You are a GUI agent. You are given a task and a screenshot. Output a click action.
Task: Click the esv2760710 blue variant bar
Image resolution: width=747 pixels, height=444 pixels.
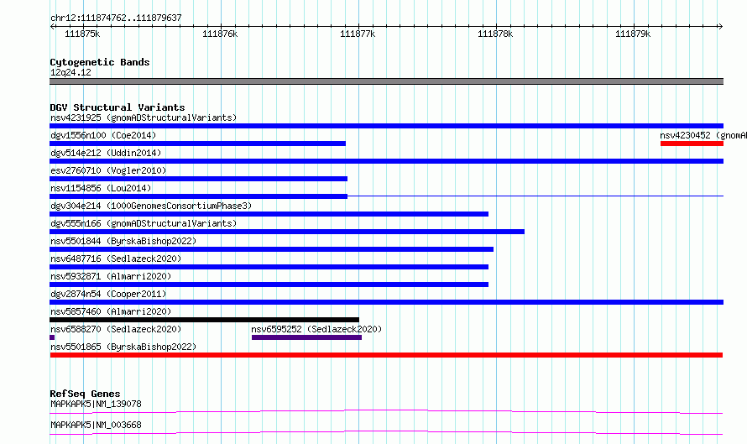click(x=199, y=179)
